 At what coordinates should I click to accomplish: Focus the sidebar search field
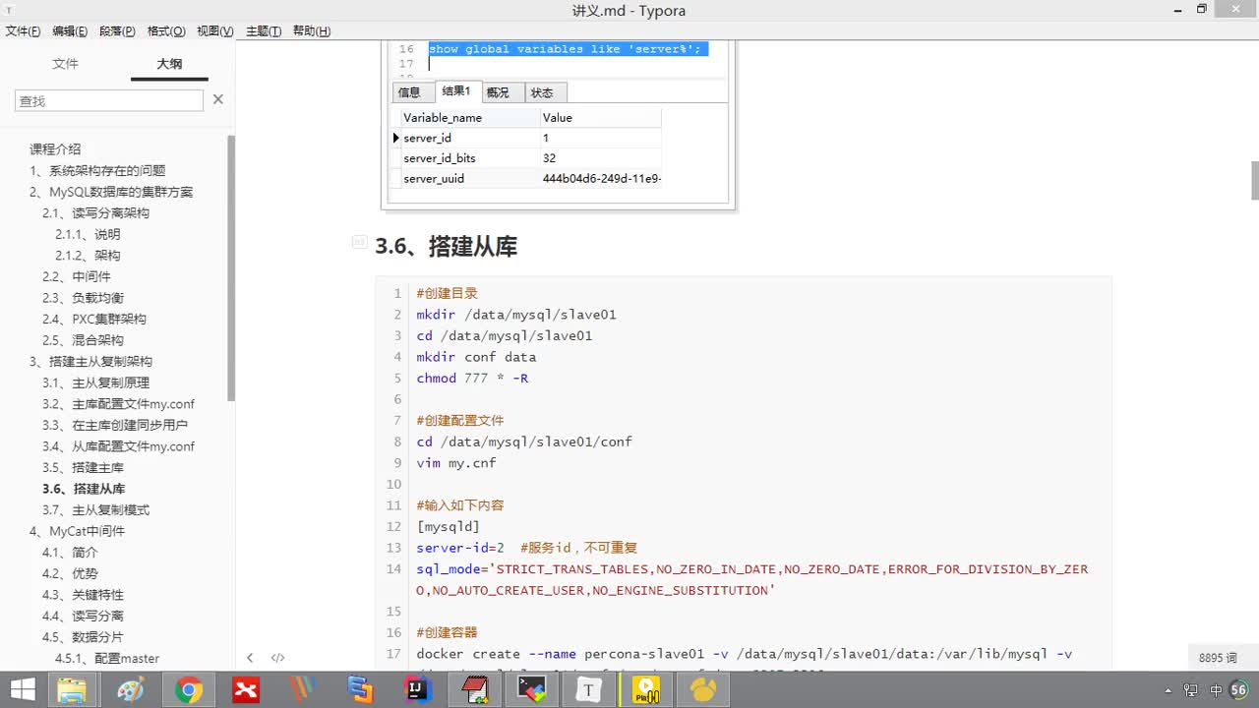(109, 100)
